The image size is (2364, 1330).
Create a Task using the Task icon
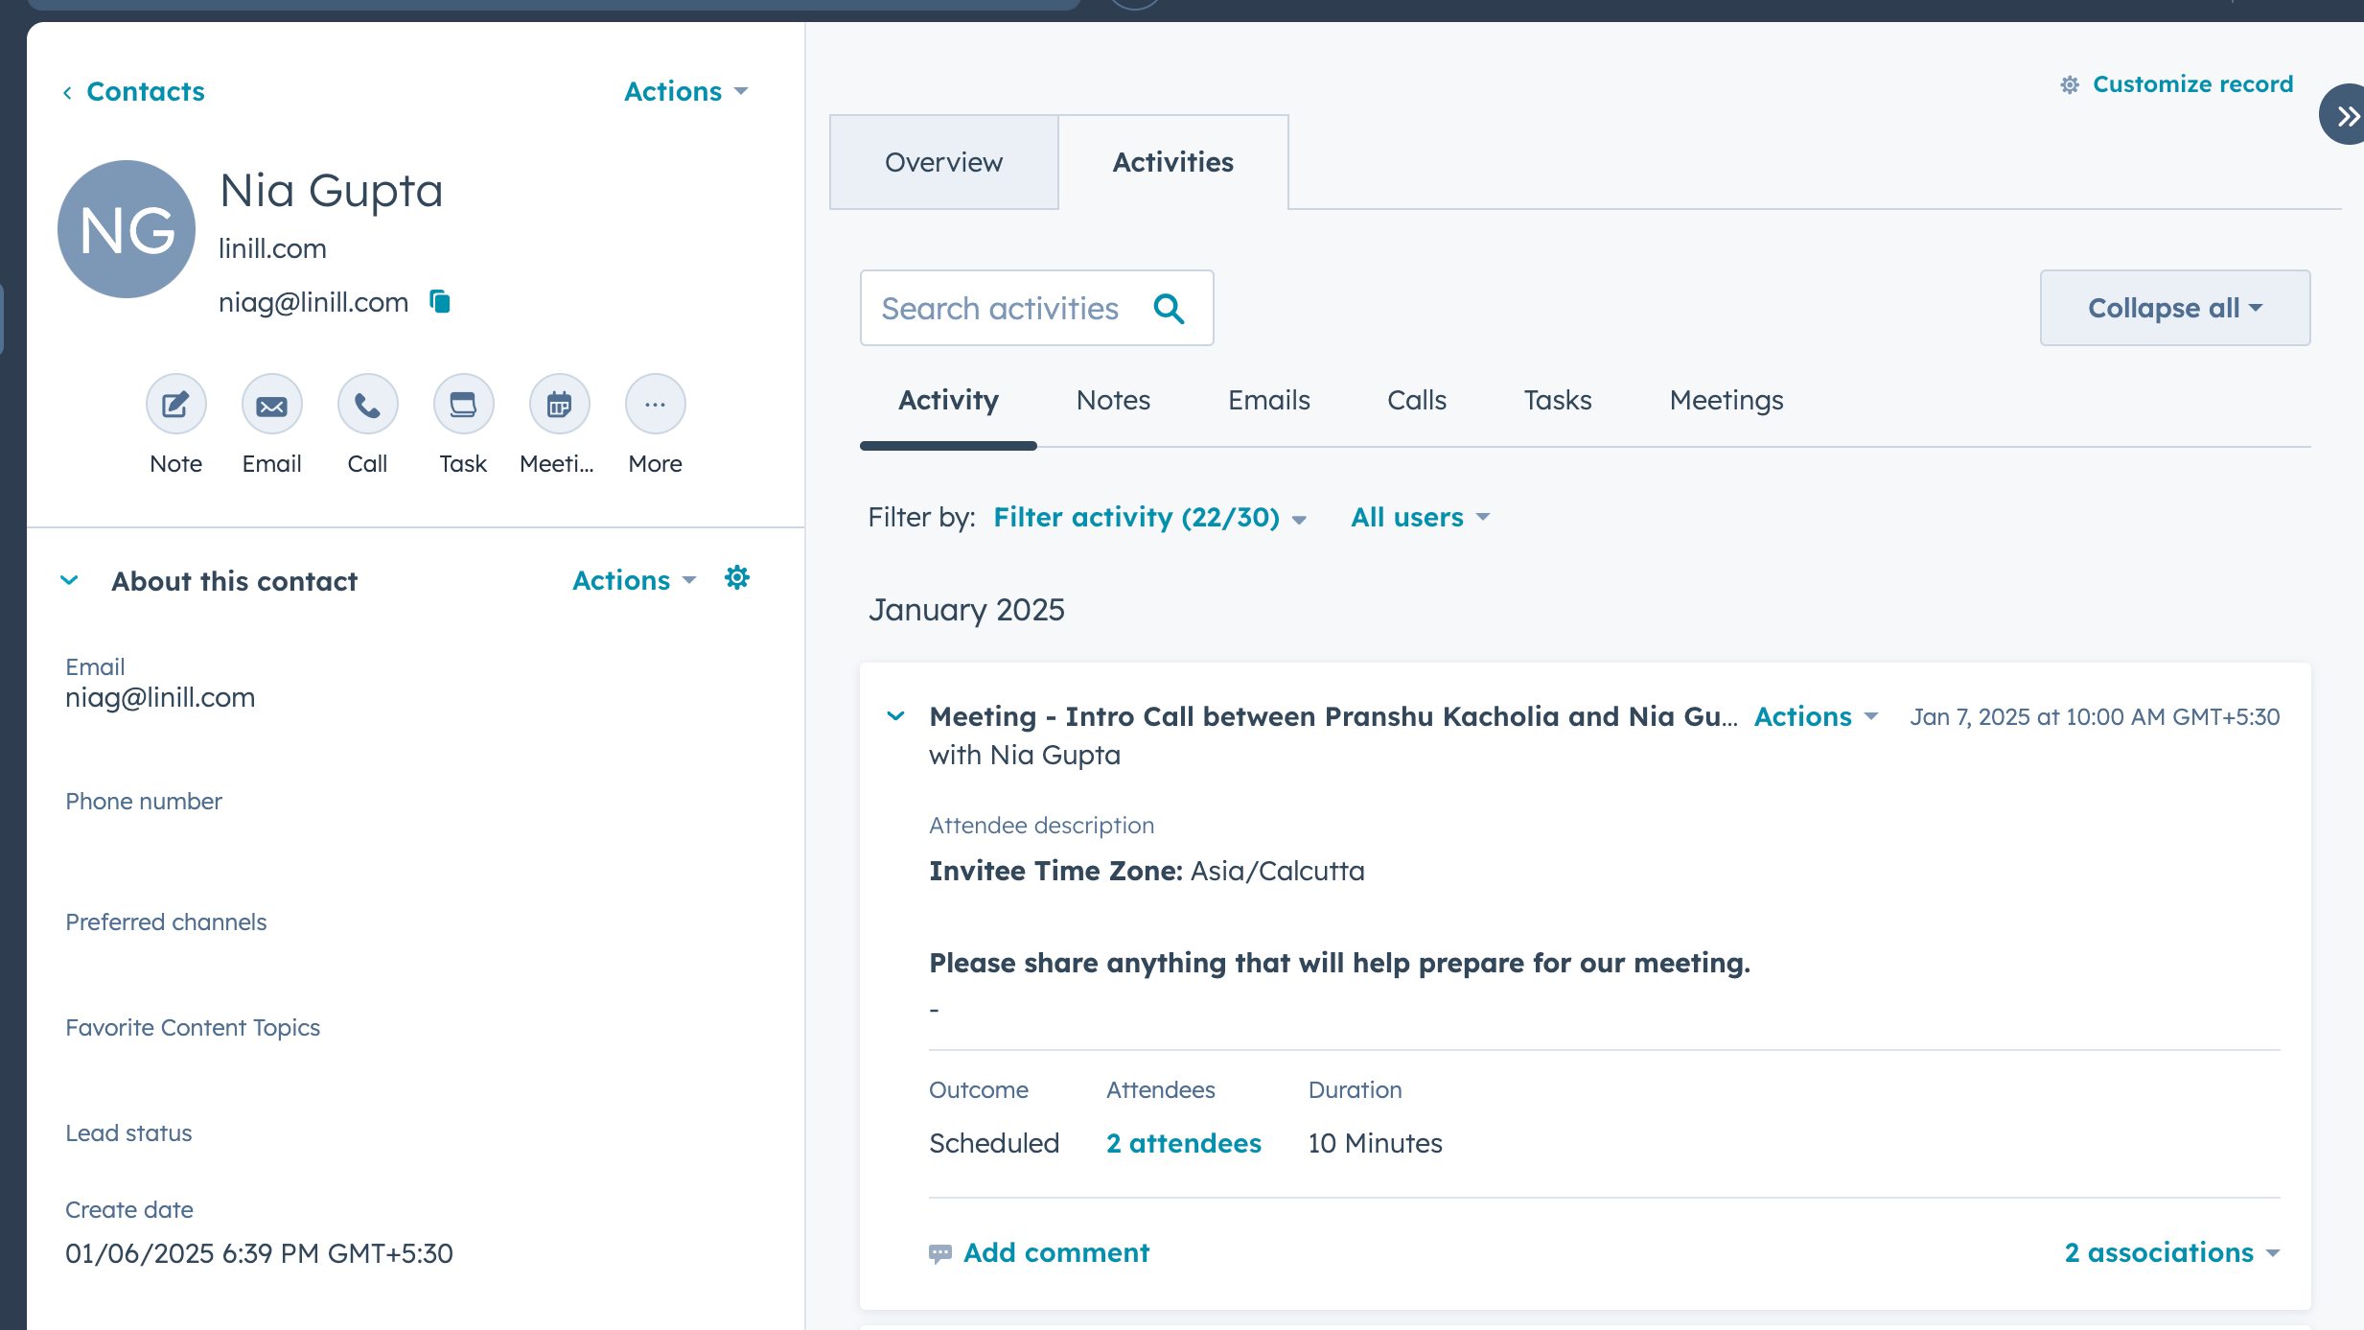(x=463, y=404)
